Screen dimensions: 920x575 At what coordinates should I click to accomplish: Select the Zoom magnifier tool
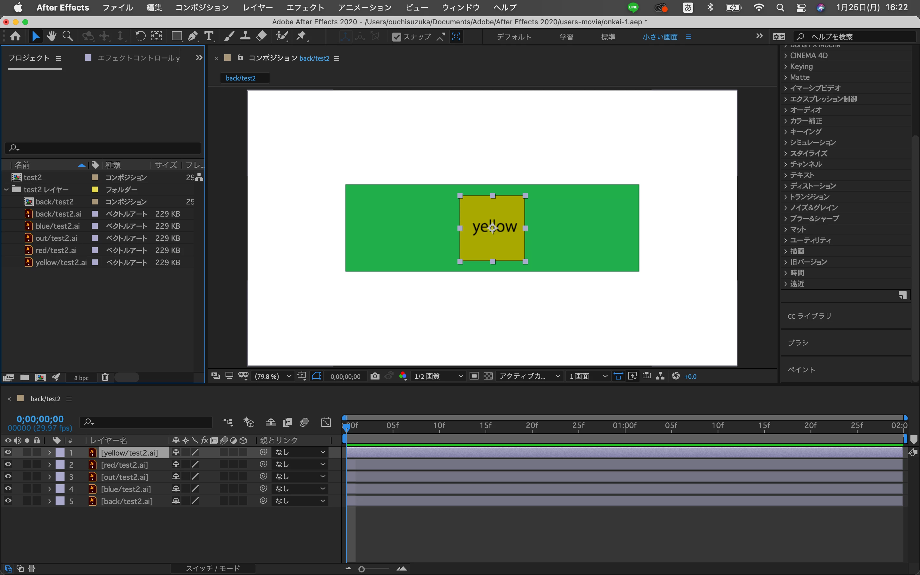(x=68, y=36)
